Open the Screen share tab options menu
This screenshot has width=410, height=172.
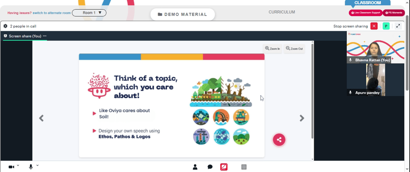45,36
